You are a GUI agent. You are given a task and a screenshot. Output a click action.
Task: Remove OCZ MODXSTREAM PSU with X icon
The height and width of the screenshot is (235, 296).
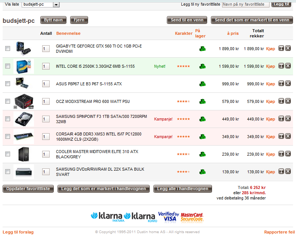(x=288, y=101)
